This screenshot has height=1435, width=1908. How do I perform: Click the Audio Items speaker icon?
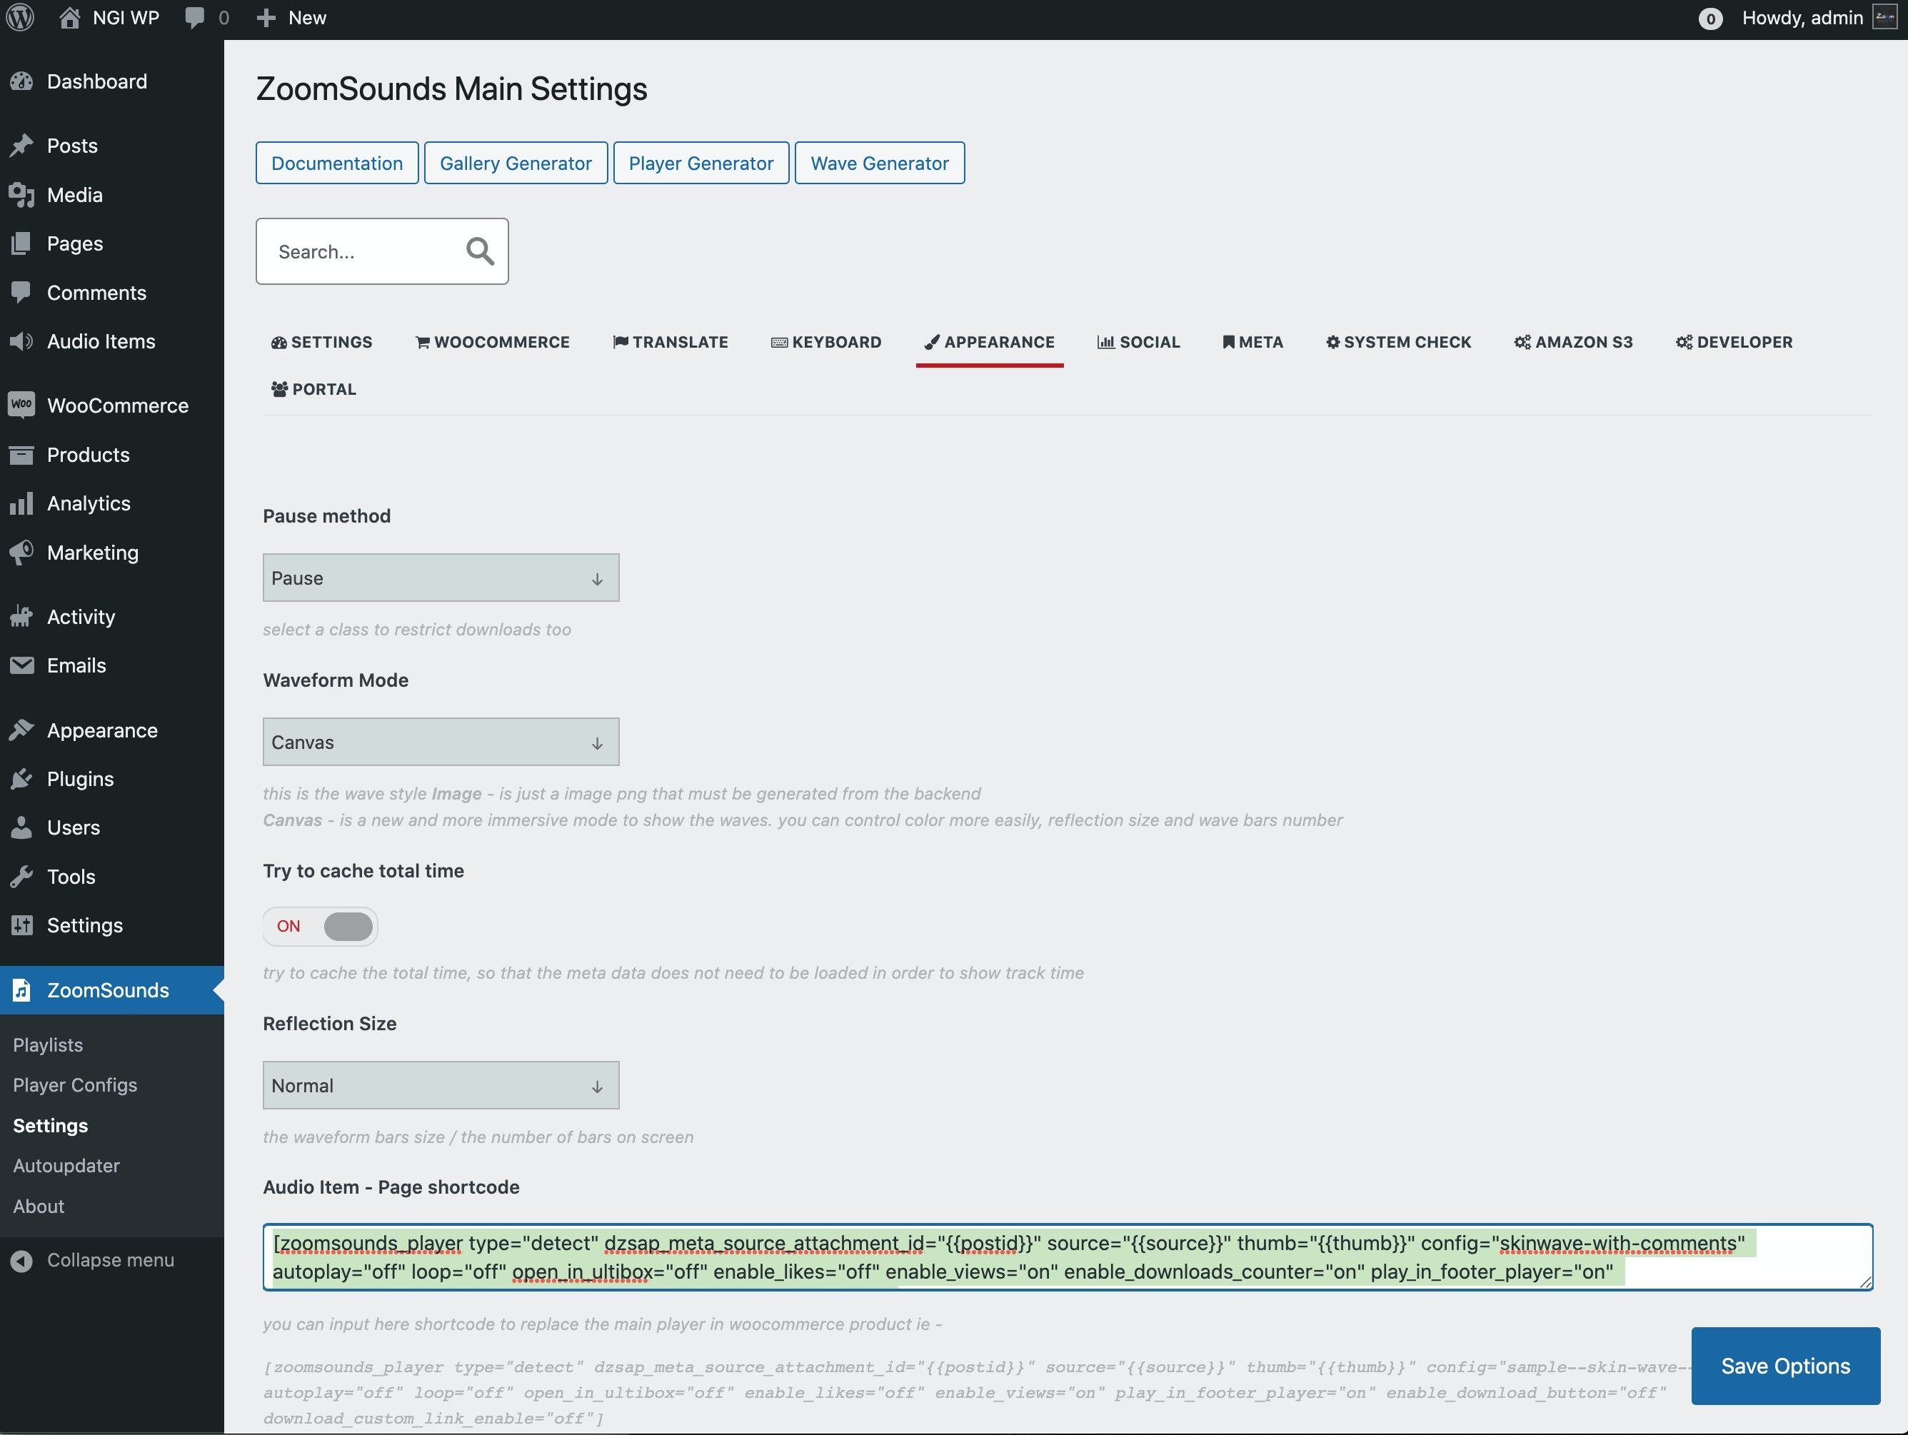21,341
